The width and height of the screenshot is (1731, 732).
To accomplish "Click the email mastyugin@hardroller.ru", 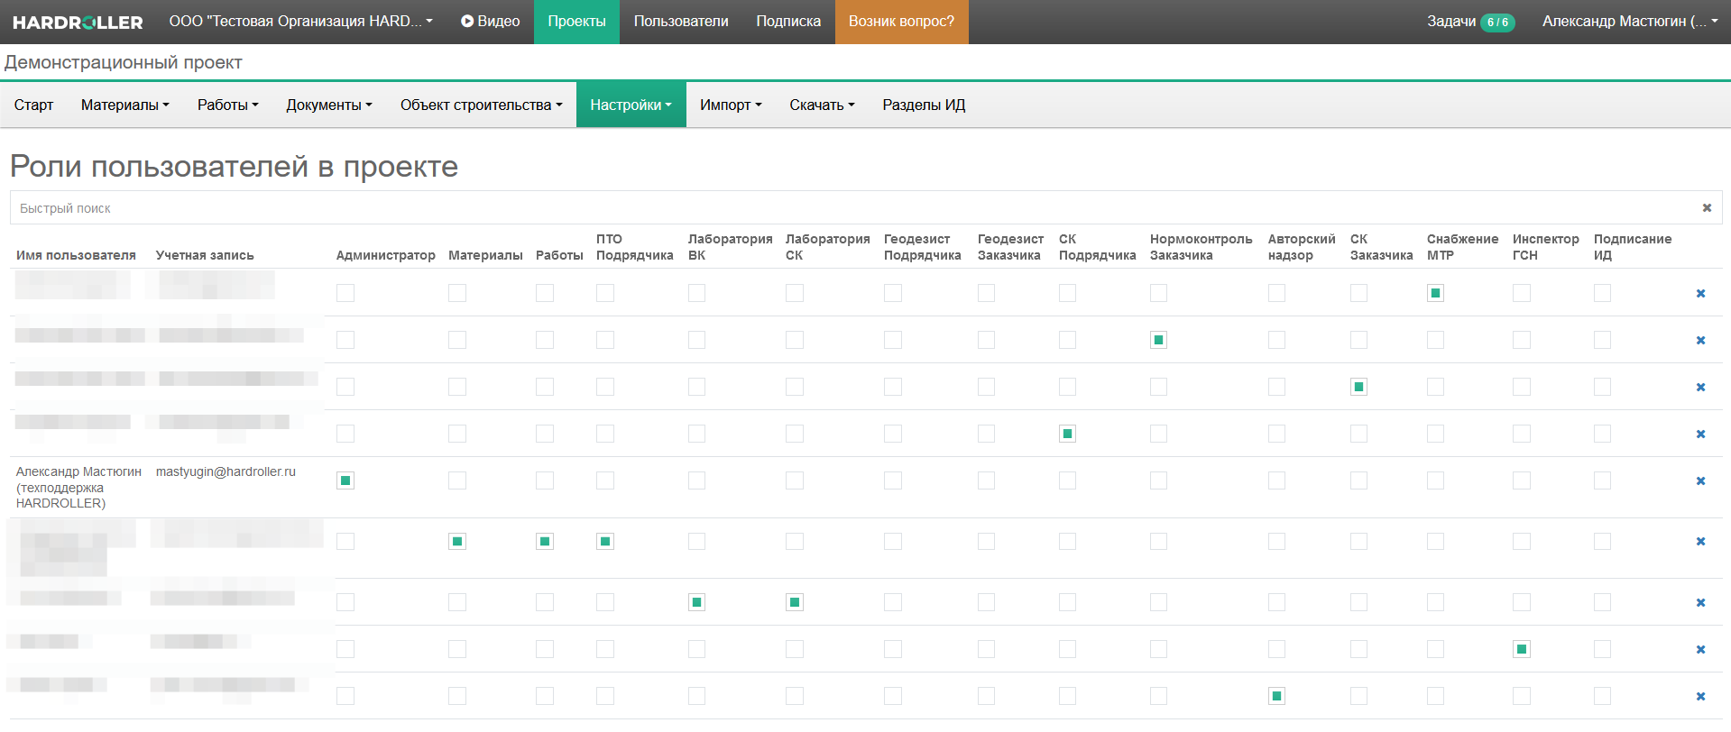I will click(226, 471).
